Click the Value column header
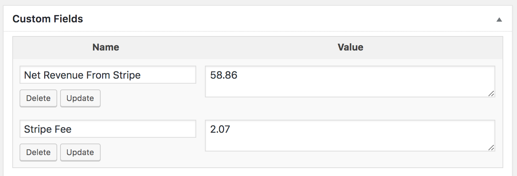Image resolution: width=517 pixels, height=176 pixels. 350,47
